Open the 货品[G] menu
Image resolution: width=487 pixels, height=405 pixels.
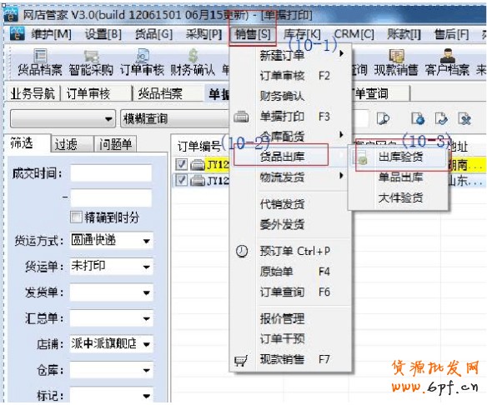click(x=153, y=34)
